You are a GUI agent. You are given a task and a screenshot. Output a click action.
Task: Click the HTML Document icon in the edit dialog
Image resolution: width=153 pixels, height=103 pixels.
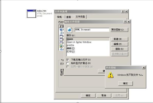[x=69, y=30]
